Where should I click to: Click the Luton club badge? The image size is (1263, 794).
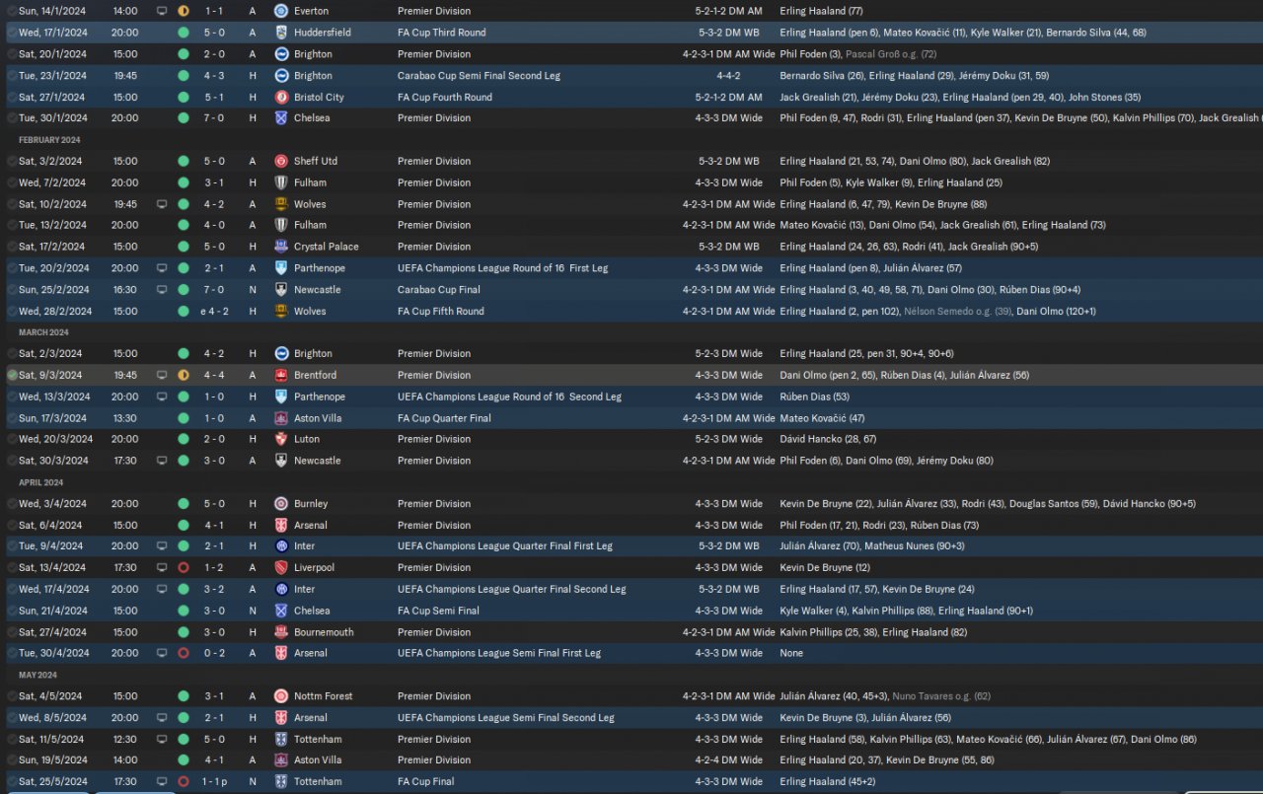[x=281, y=439]
